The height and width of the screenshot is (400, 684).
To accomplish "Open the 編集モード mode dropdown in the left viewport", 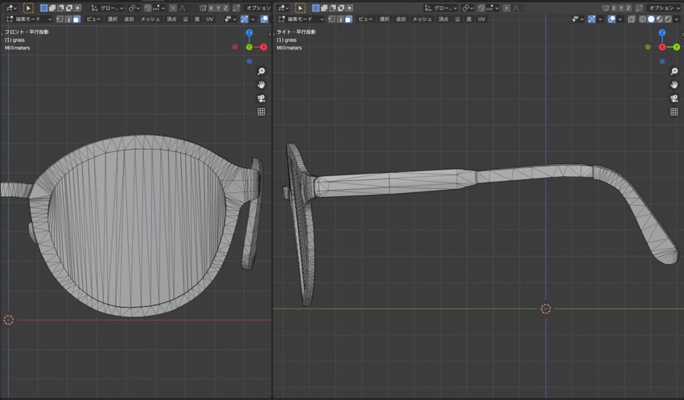I will coord(30,19).
